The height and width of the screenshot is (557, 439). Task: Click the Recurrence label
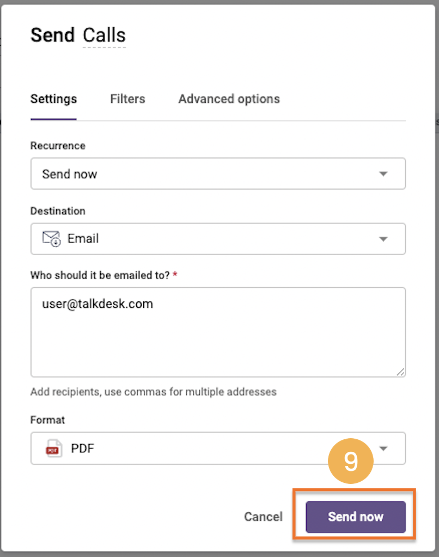[x=58, y=146]
